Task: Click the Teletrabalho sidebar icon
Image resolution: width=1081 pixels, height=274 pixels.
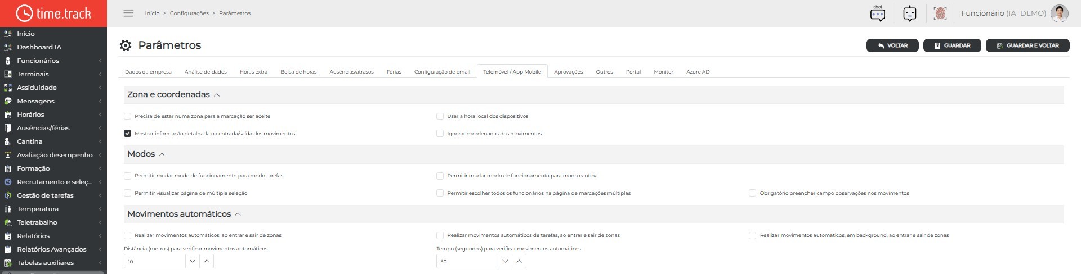Action: pyautogui.click(x=8, y=222)
